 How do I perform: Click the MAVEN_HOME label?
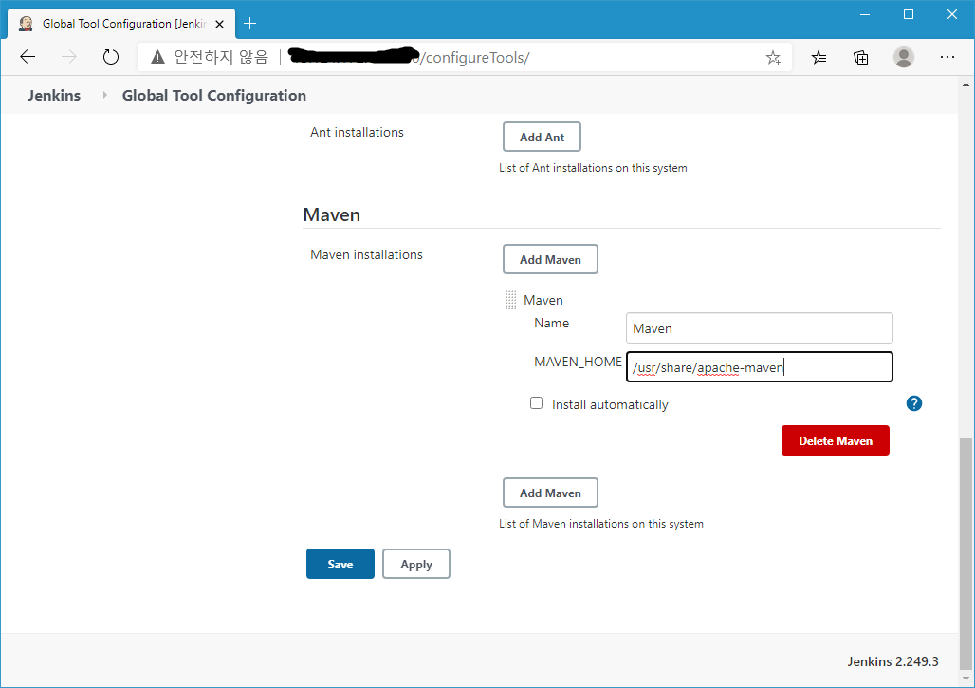coord(578,363)
